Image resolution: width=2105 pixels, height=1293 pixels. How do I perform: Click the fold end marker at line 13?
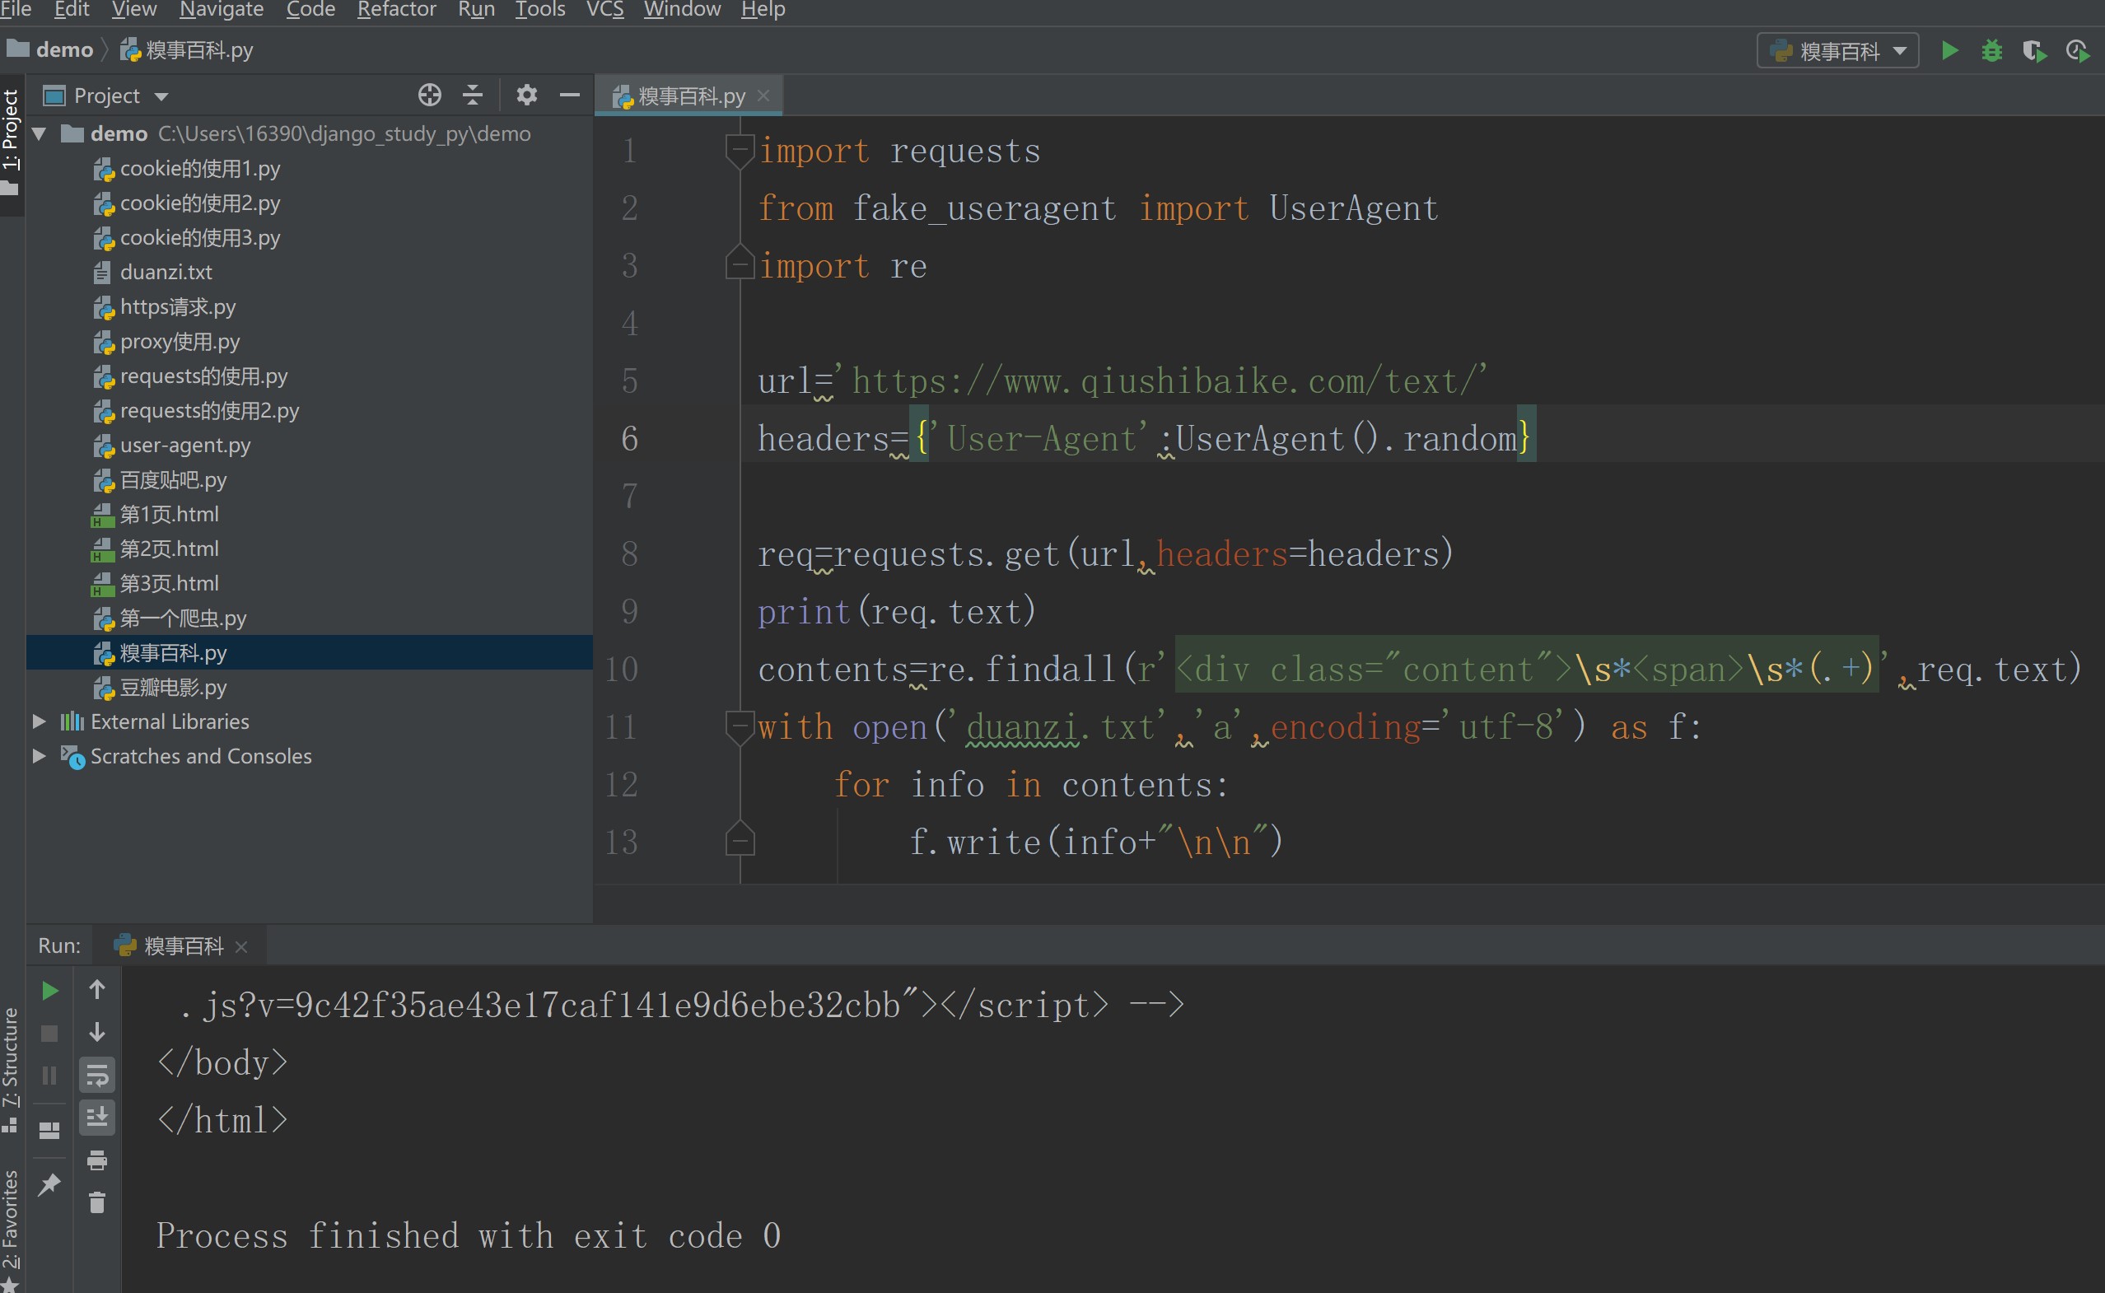(x=740, y=838)
